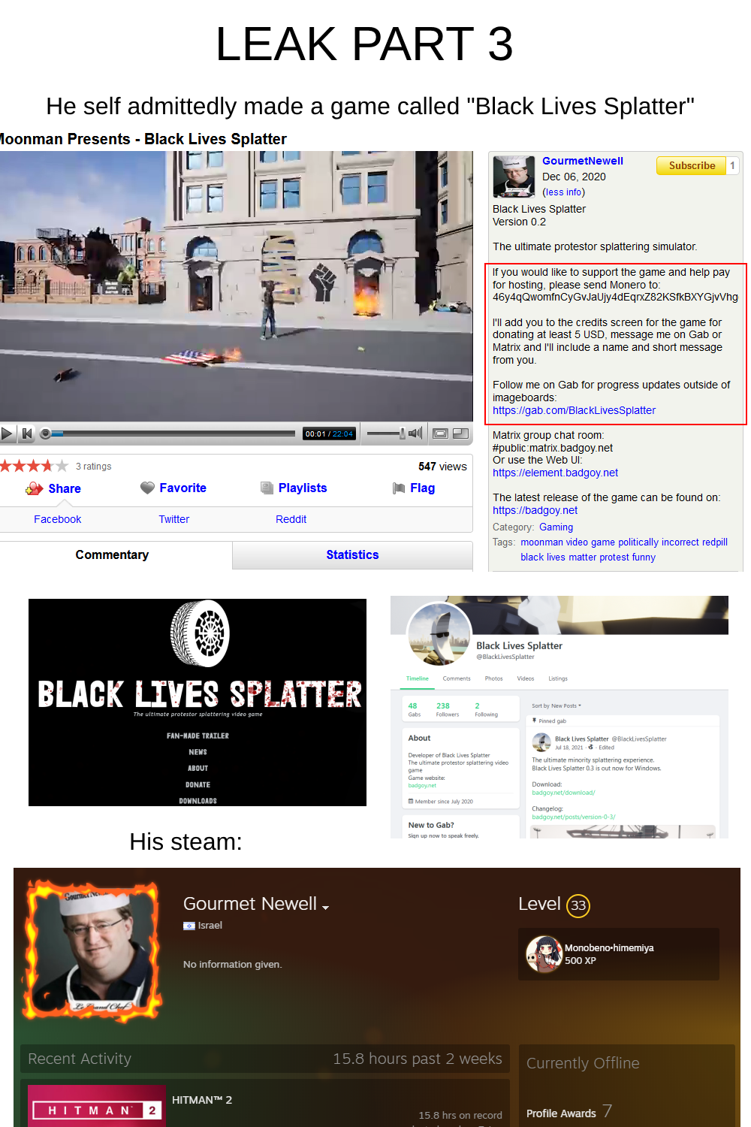Mute via the speaker icon
This screenshot has width=751, height=1127.
(415, 433)
